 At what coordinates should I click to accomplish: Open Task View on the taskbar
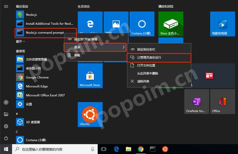pyautogui.click(x=104, y=149)
